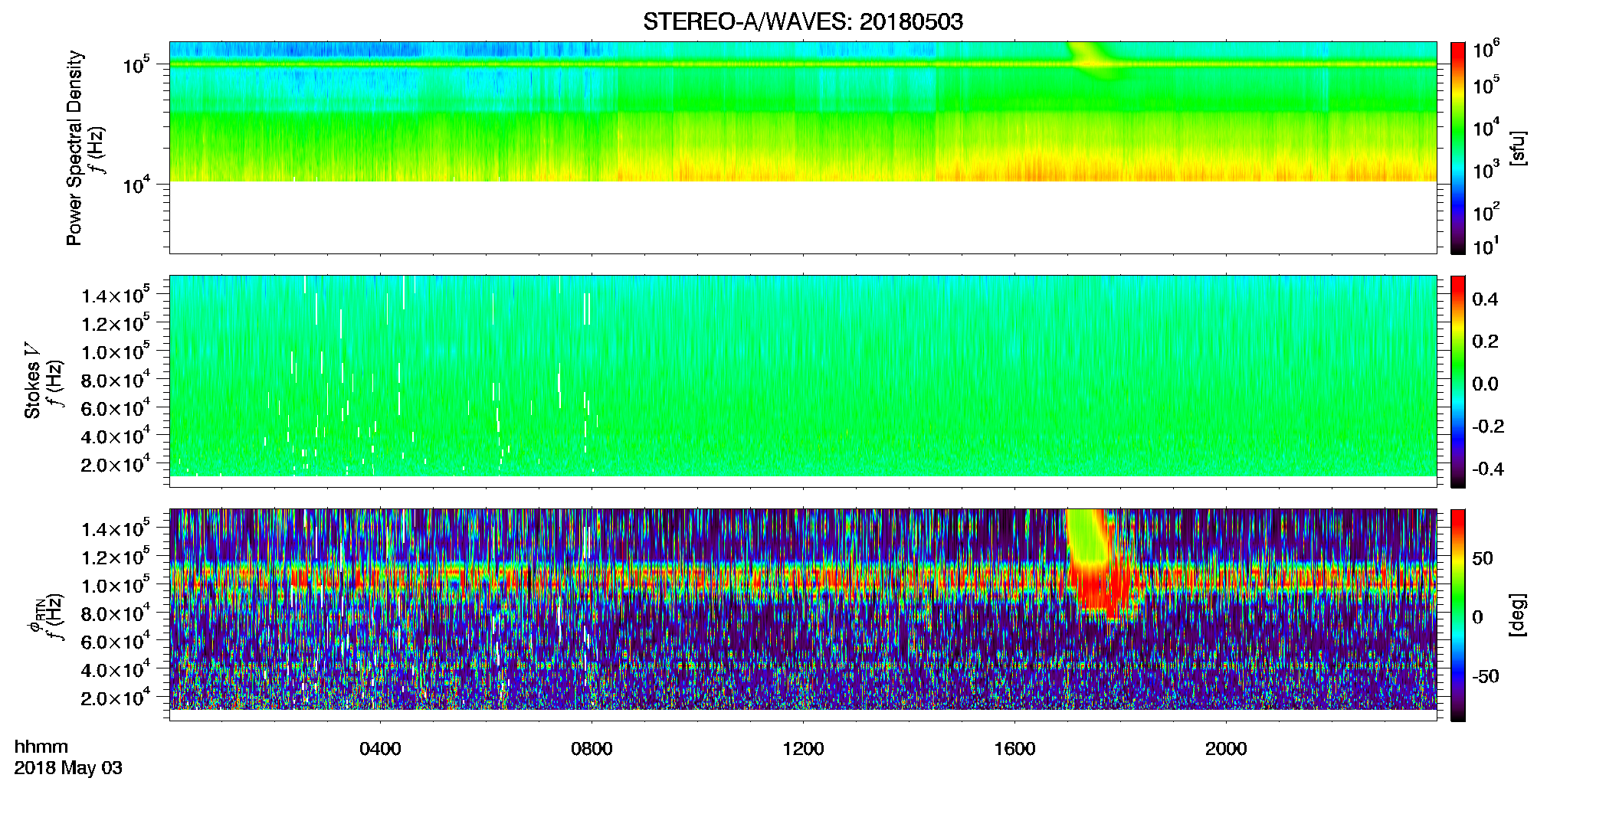Select the 0400 time axis label

(x=380, y=749)
